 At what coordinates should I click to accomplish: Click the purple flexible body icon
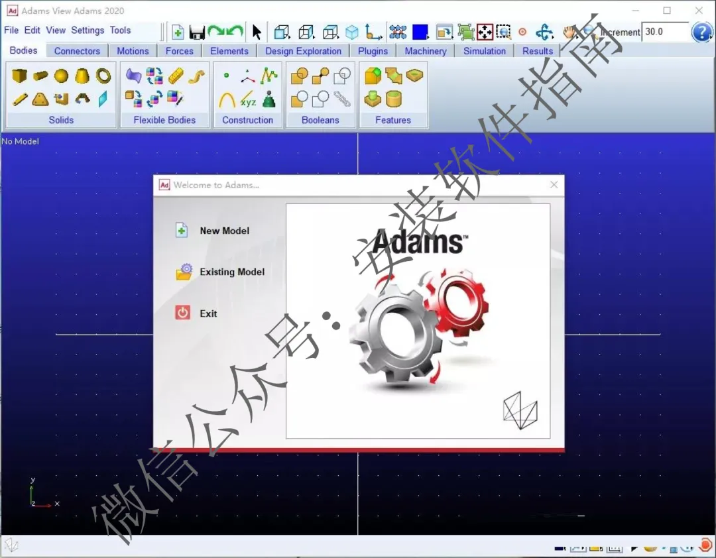pos(133,76)
